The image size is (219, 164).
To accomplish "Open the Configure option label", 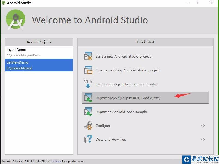I will tap(103, 125).
